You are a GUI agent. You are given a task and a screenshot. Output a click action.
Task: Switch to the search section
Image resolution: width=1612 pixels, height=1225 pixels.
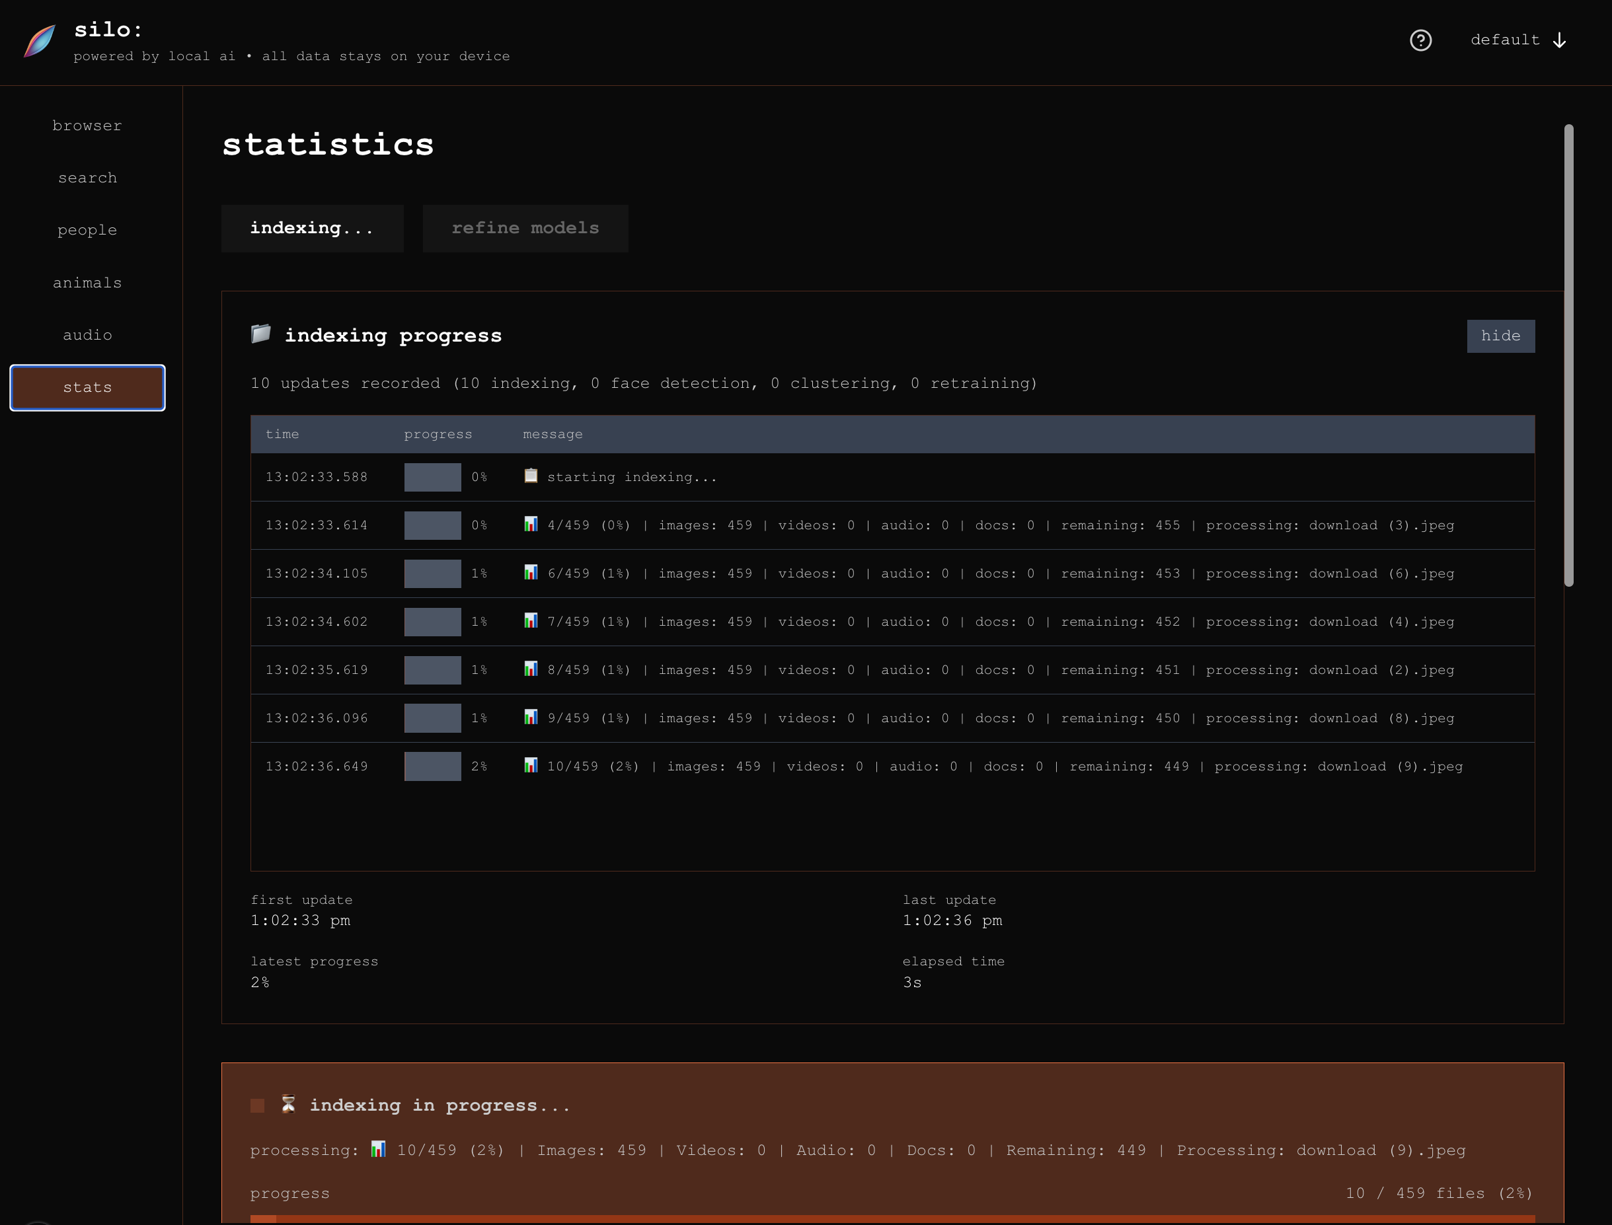pyautogui.click(x=87, y=177)
